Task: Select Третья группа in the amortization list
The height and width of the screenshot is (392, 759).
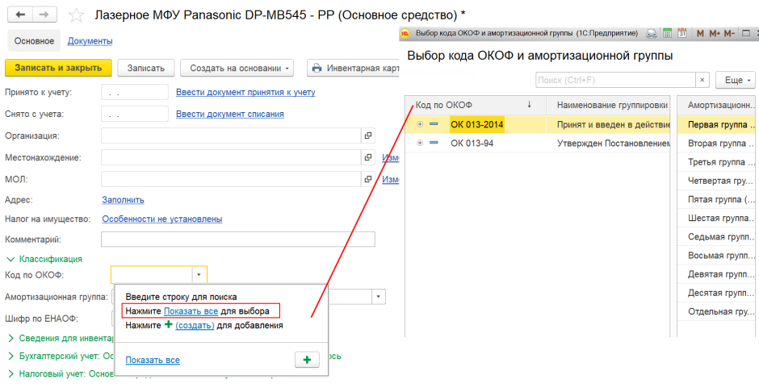Action: tap(717, 162)
